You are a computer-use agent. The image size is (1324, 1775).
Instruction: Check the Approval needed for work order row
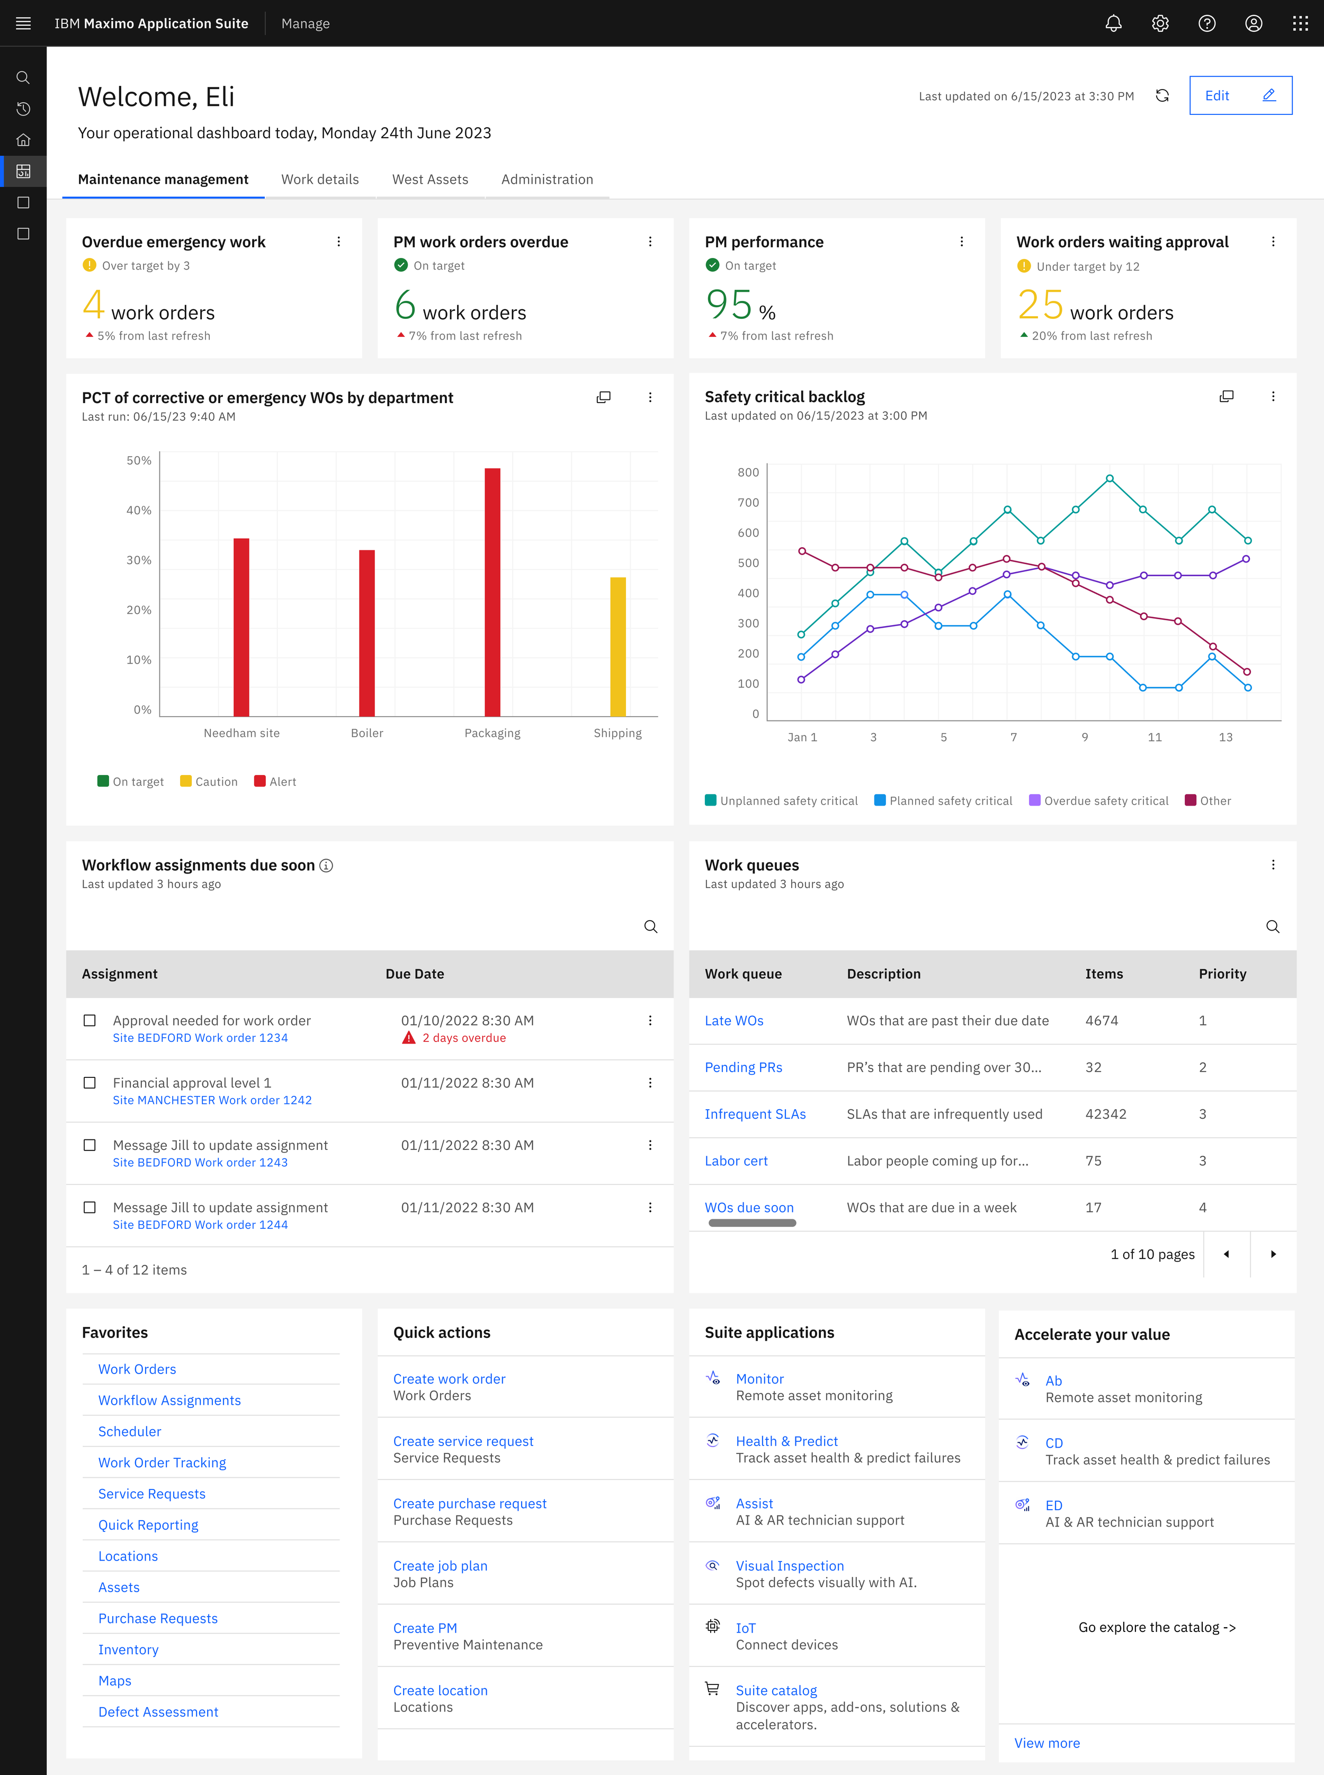click(90, 1020)
